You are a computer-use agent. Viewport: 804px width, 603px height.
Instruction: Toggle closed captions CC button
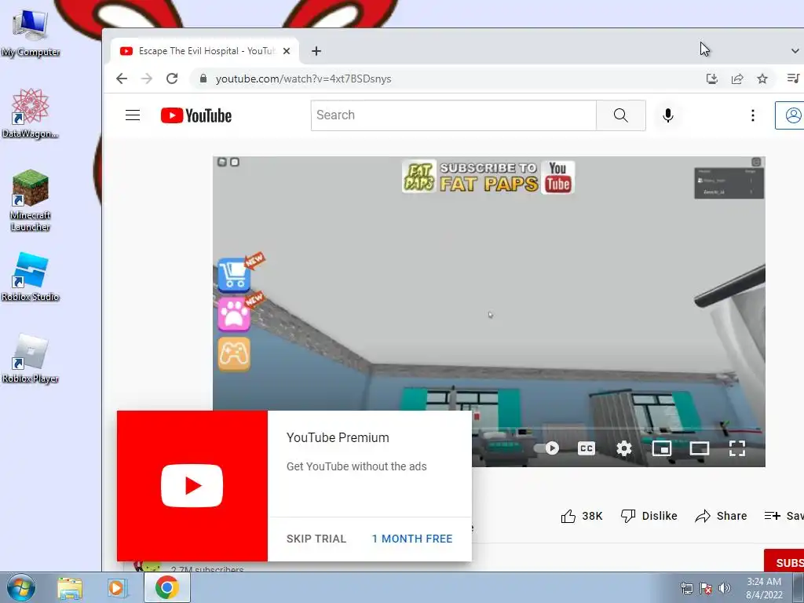pos(586,448)
